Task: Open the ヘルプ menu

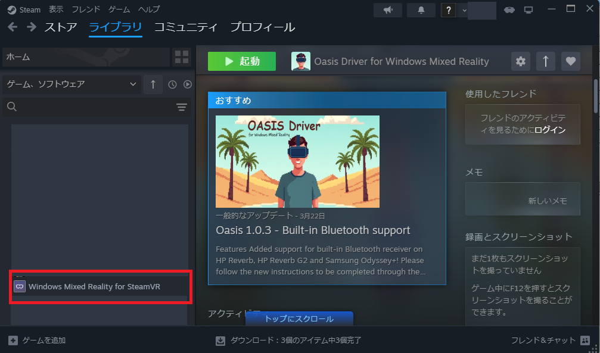Action: [x=149, y=9]
